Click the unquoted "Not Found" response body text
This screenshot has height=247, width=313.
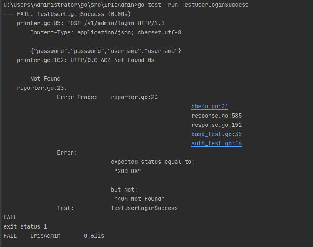[45, 79]
